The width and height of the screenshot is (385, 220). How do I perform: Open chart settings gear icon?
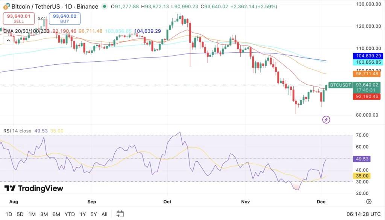(x=368, y=202)
